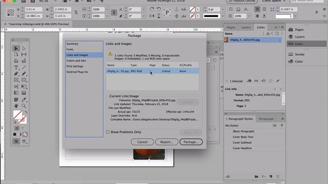
Task: Select the Page tool
Action: 16,55
